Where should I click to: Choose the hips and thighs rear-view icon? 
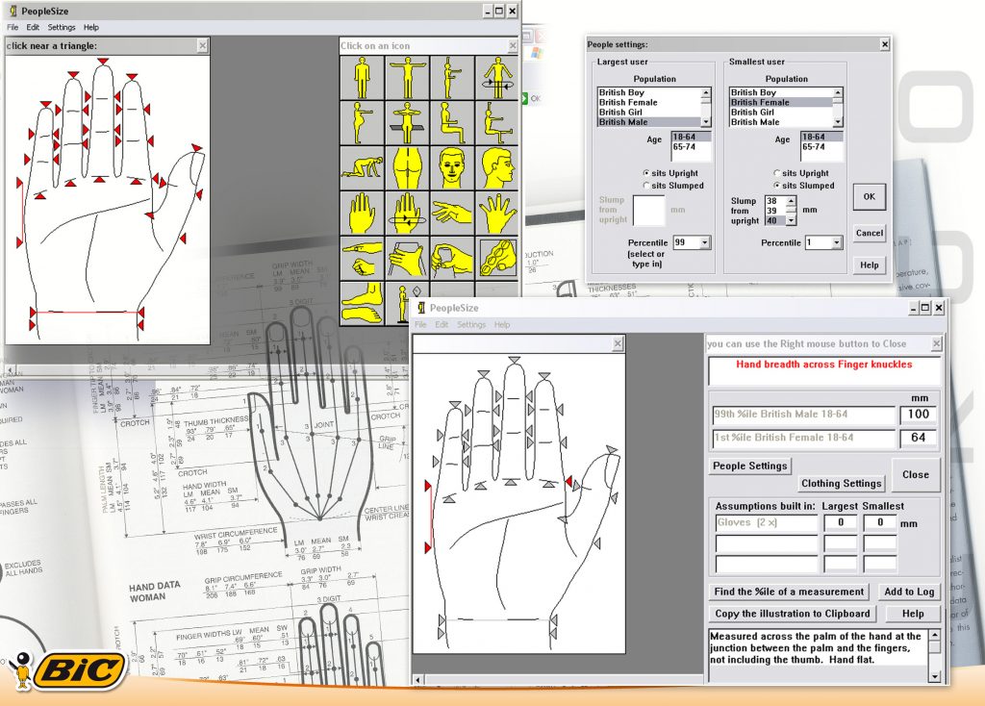coord(407,168)
